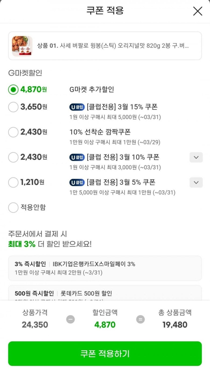Image resolution: width=210 pixels, height=370 pixels.
Task: Select the 3,650원 club 15% coupon
Action: 13,107
